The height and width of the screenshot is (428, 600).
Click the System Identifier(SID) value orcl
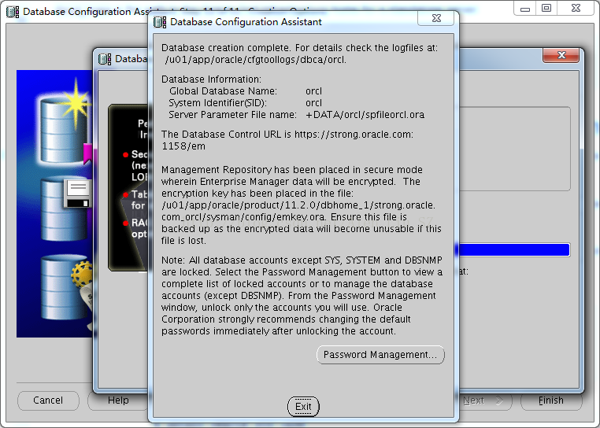[313, 103]
